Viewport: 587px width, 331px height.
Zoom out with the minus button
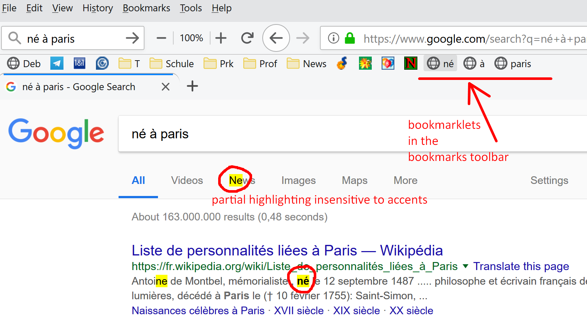(161, 38)
